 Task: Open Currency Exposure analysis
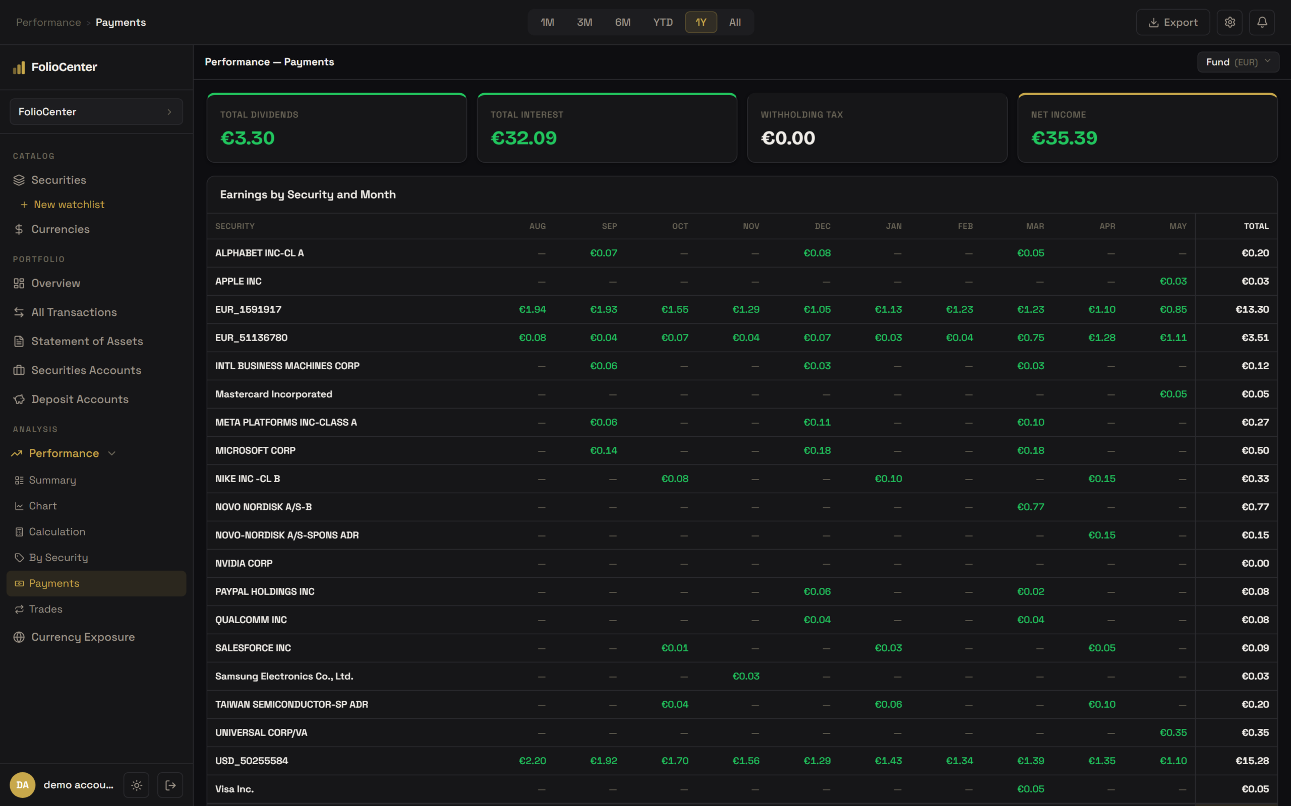[x=83, y=637]
